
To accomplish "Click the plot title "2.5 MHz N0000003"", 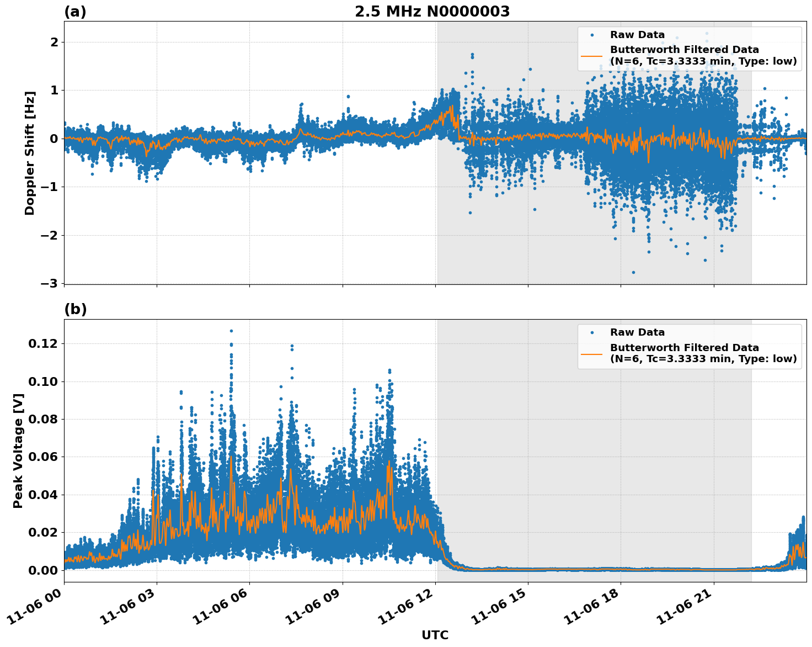I will [432, 12].
